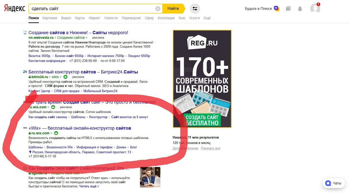Open search settings filter icon
350x193 pixels.
point(195,8)
